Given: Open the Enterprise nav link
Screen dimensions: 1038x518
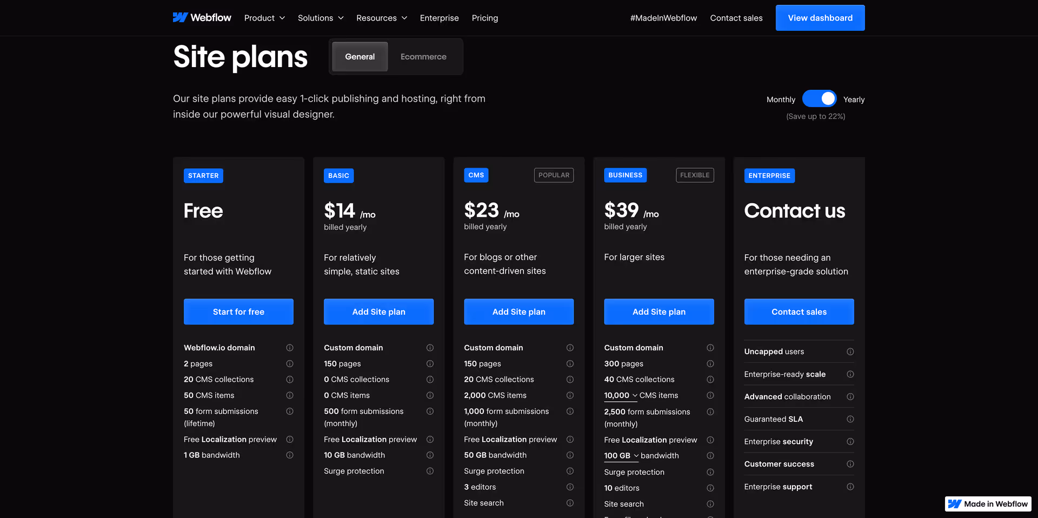Looking at the screenshot, I should click(x=439, y=18).
